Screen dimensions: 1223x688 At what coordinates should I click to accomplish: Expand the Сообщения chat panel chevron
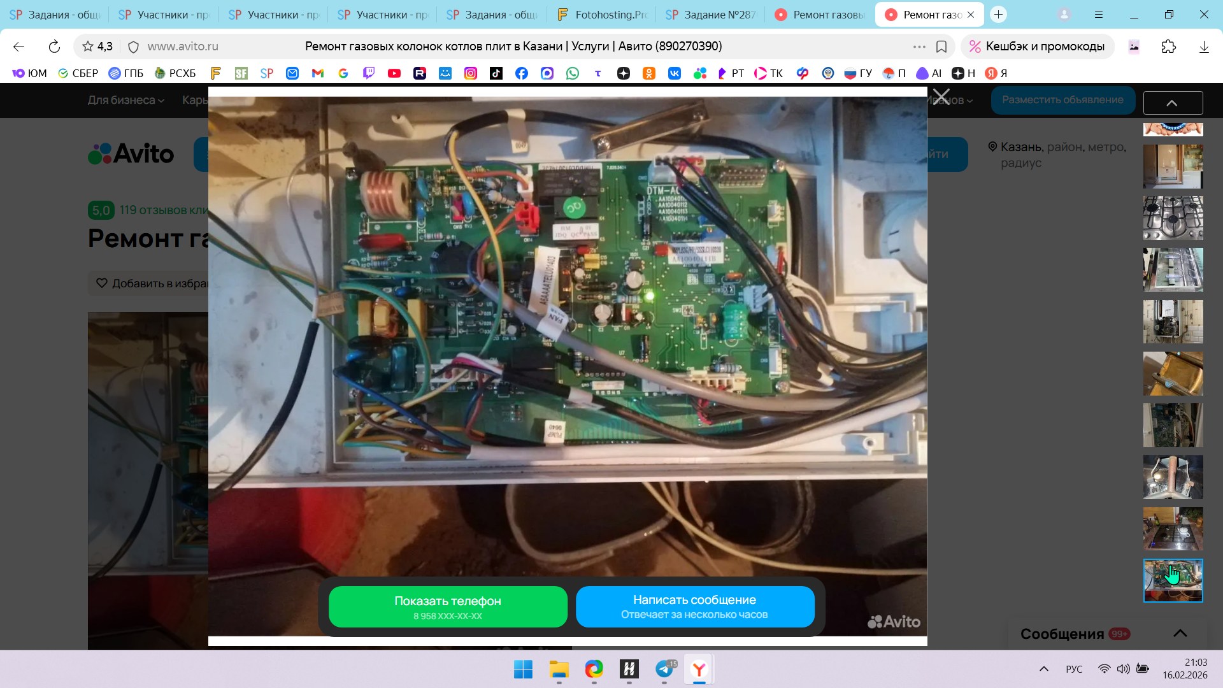pos(1180,633)
